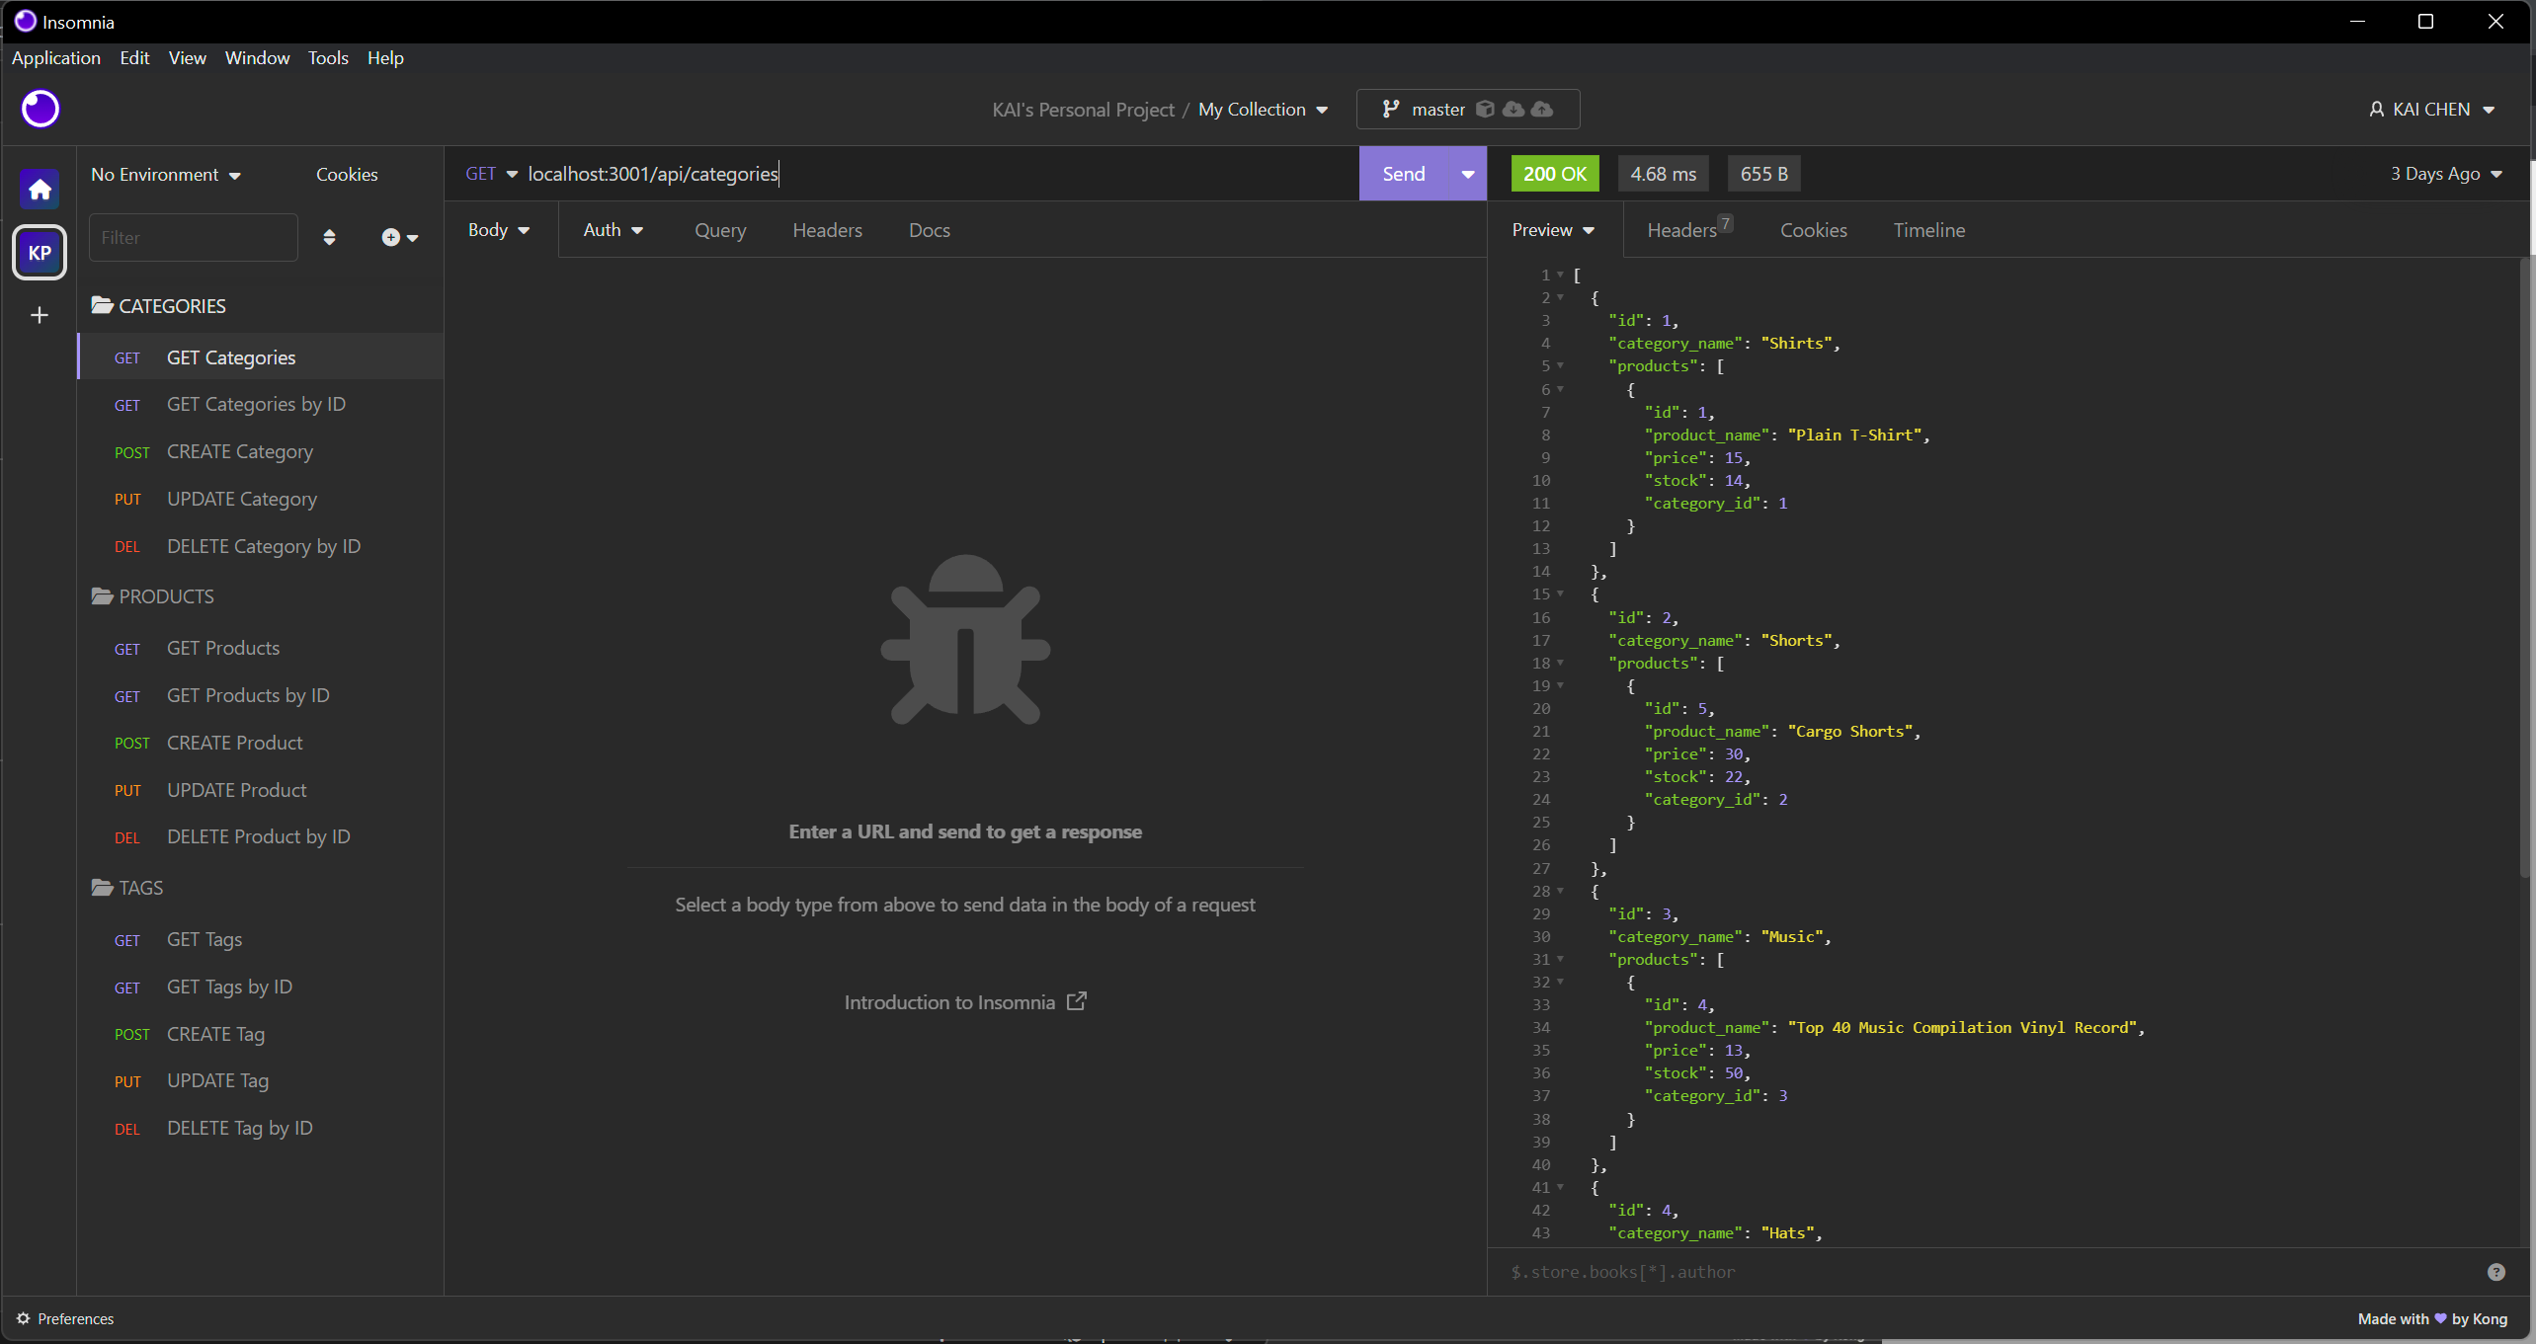This screenshot has width=2536, height=1344.
Task: Open the JSONPath filter help icon
Action: click(2495, 1272)
